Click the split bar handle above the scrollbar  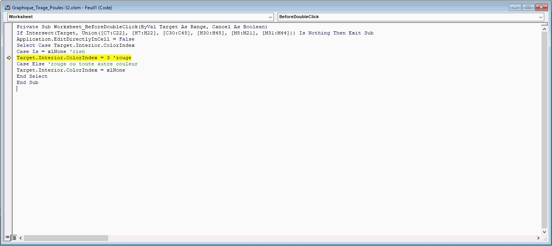[x=545, y=24]
